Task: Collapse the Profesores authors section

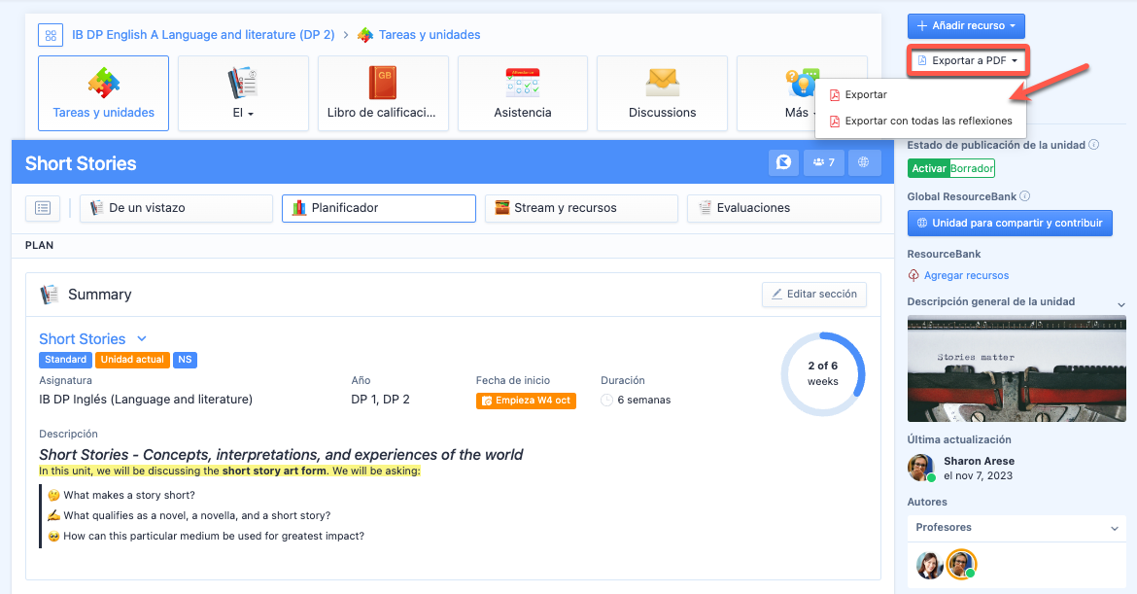Action: 1116,528
